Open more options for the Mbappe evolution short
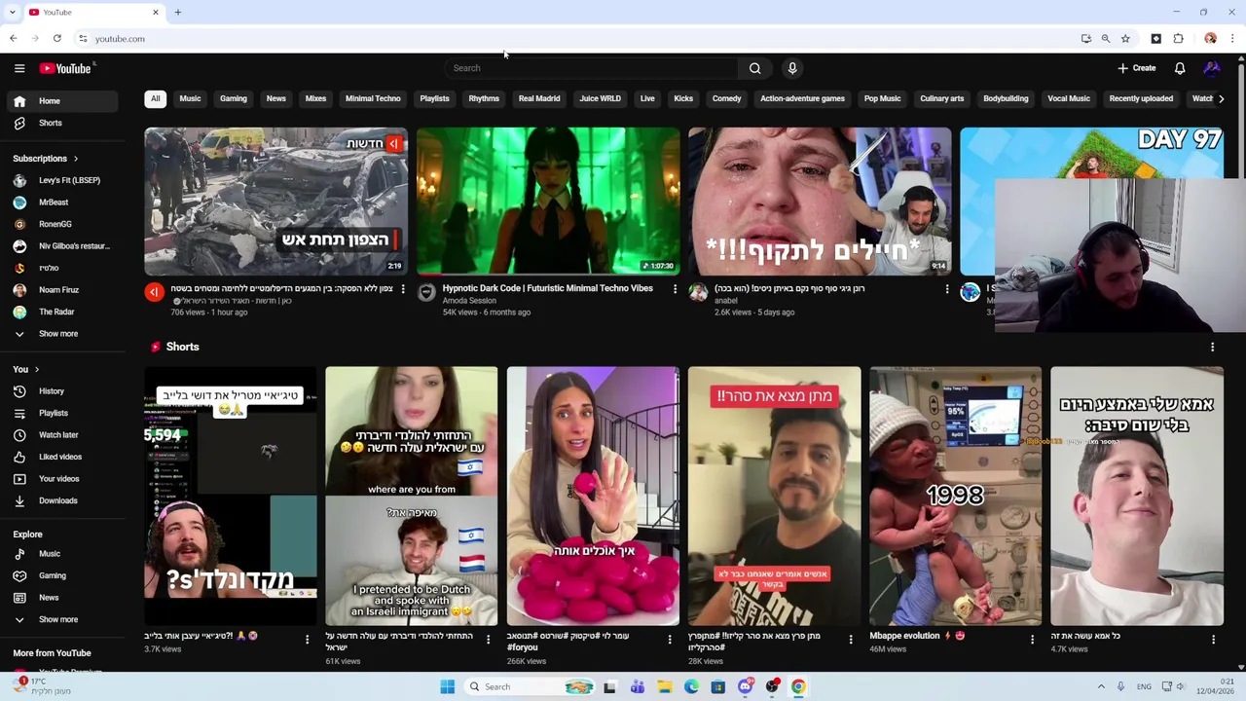The height and width of the screenshot is (701, 1246). [1032, 640]
